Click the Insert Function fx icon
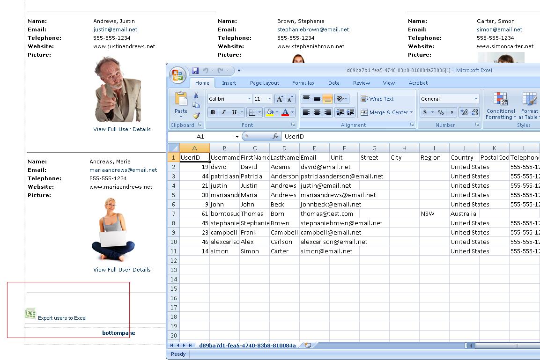This screenshot has height=361, width=540. (x=275, y=137)
